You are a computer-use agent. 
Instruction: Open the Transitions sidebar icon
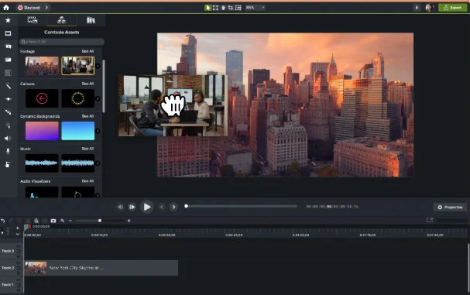[8, 99]
